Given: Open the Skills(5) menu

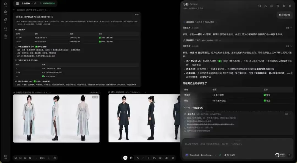Looking at the screenshot, I should (x=230, y=155).
